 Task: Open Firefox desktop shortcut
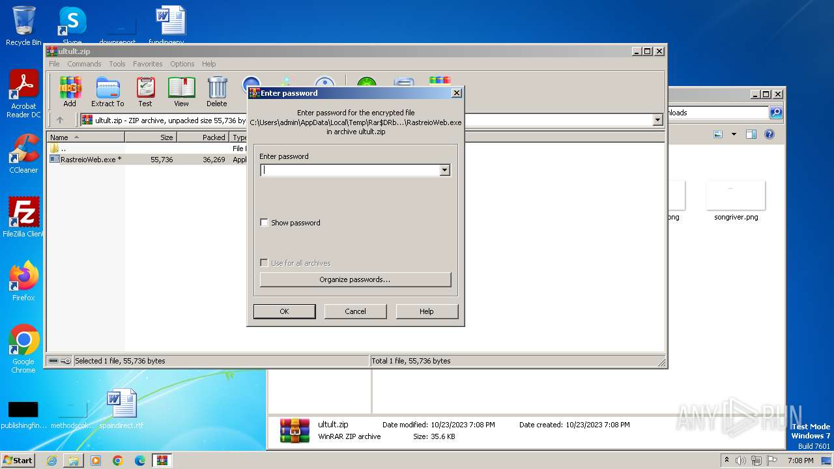pyautogui.click(x=23, y=281)
